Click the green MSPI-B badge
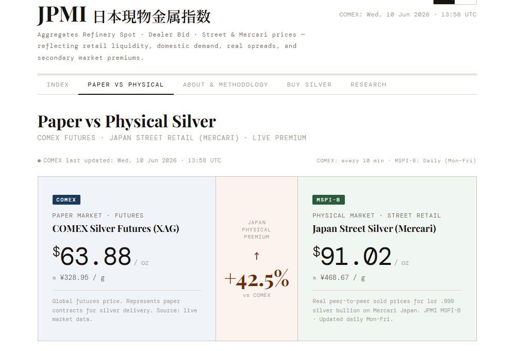Viewport: 532px width, 351px height. 328,200
